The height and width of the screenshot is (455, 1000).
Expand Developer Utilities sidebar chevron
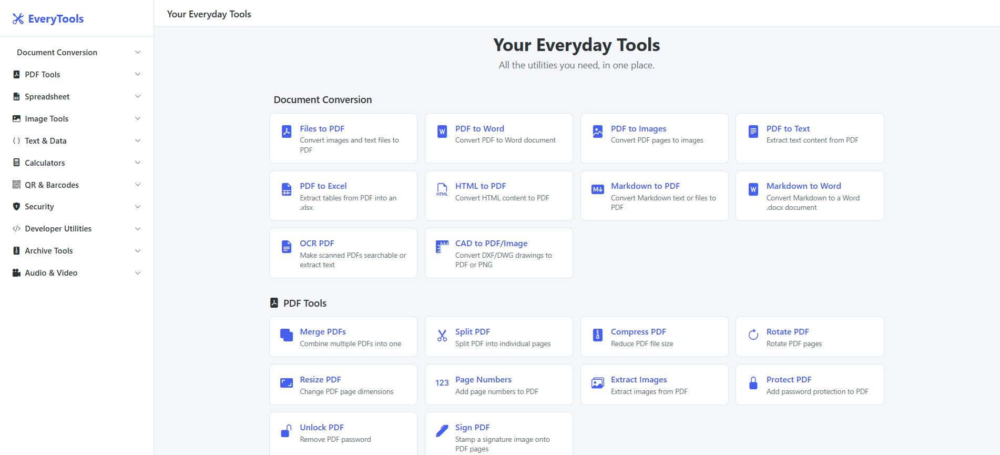pyautogui.click(x=138, y=229)
